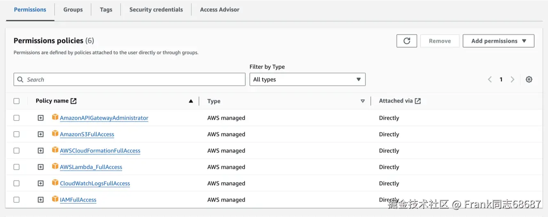The width and height of the screenshot is (548, 217).
Task: Select the AmazonS3FullAccess policy checkbox
Action: (x=16, y=134)
